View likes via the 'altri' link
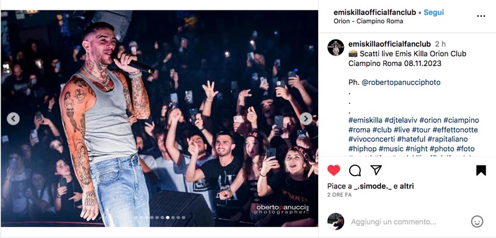The image size is (496, 238). coord(407,186)
